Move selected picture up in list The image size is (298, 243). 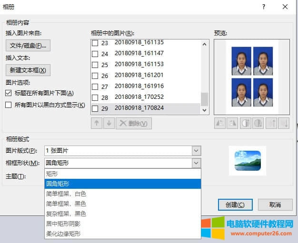pyautogui.click(x=96, y=123)
